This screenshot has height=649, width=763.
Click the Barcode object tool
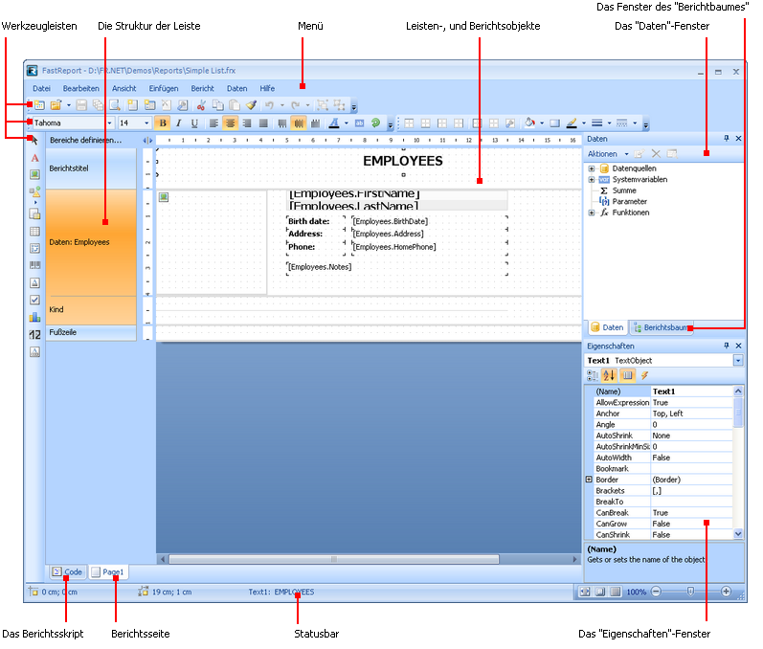click(x=34, y=265)
